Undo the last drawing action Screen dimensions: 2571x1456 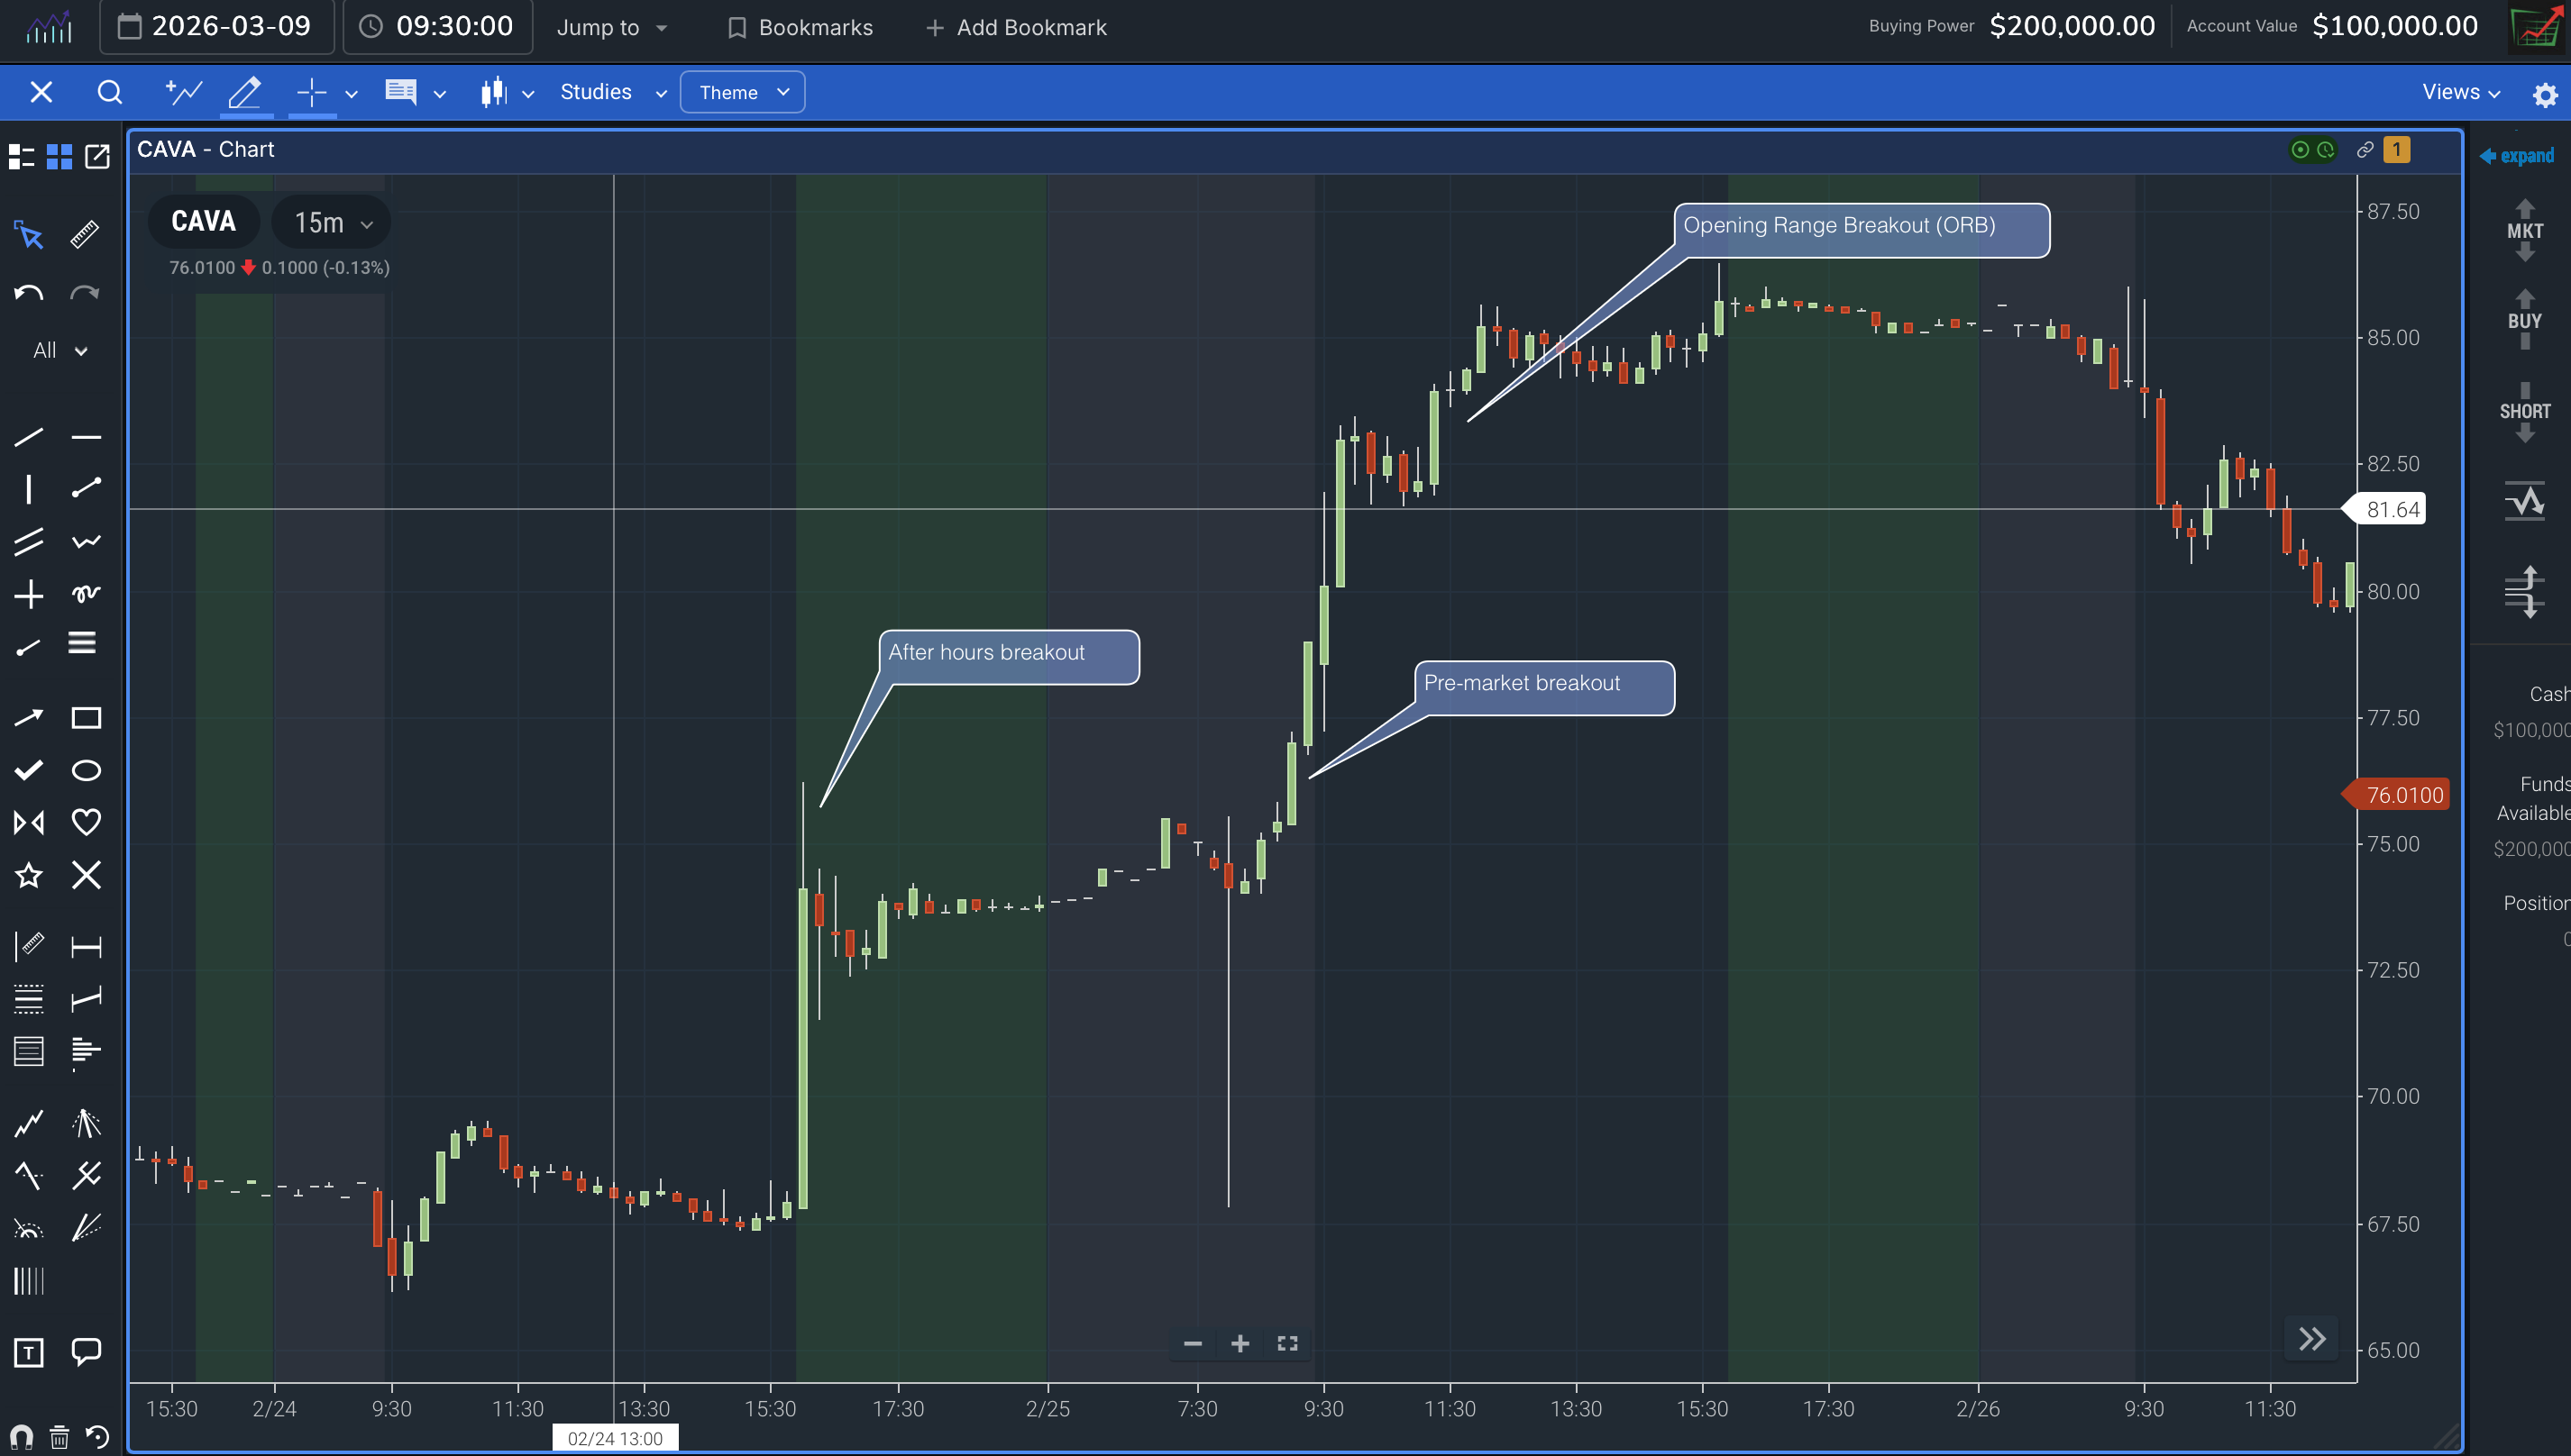(x=27, y=291)
